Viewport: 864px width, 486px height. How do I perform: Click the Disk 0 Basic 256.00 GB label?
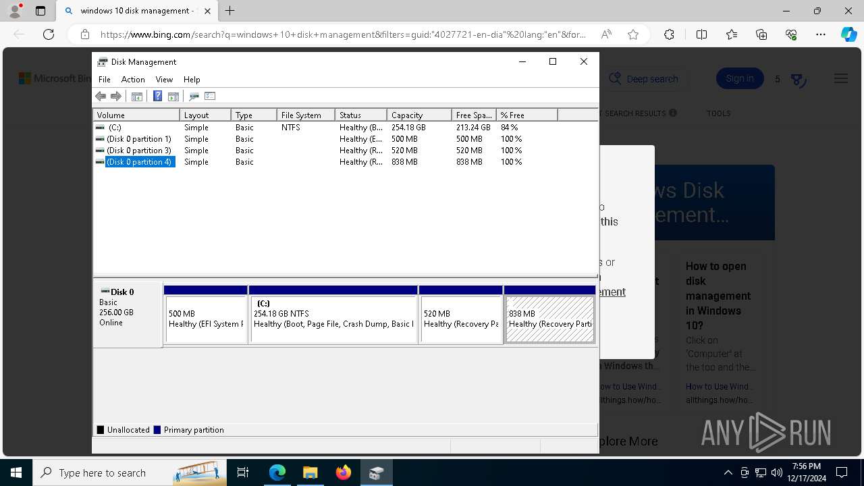[x=128, y=315]
